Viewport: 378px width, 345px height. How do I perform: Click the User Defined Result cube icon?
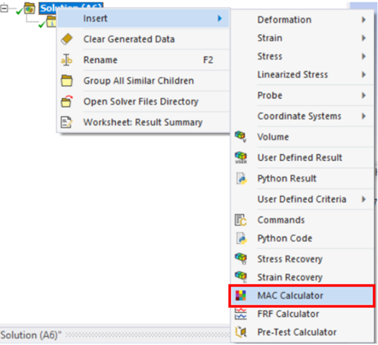(241, 158)
